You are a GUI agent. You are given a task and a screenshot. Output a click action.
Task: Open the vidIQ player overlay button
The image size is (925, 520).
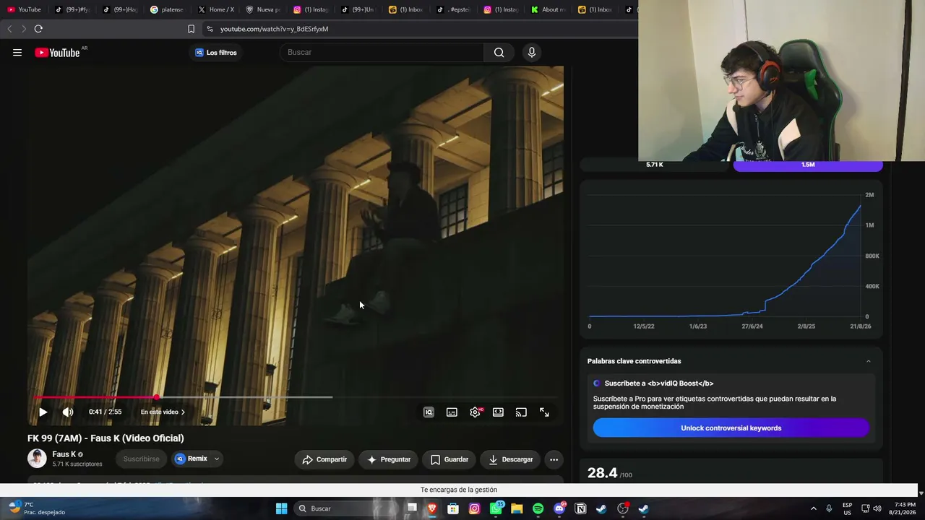(x=429, y=412)
